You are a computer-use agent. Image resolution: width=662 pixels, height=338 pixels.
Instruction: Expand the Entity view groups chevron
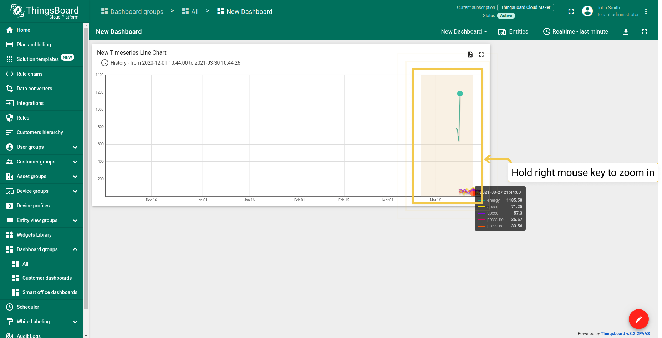pos(75,220)
